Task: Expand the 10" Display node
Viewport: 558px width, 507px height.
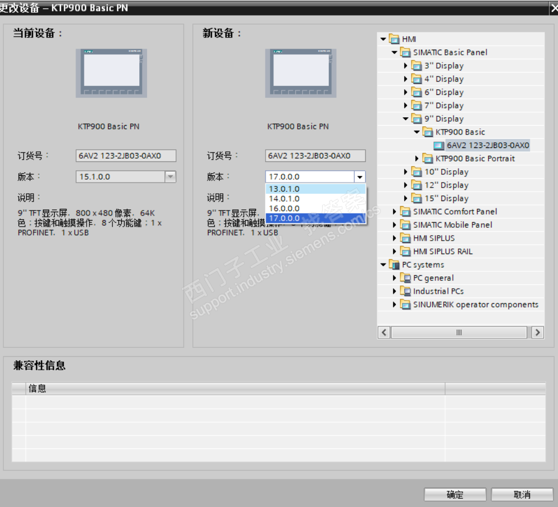Action: click(406, 172)
